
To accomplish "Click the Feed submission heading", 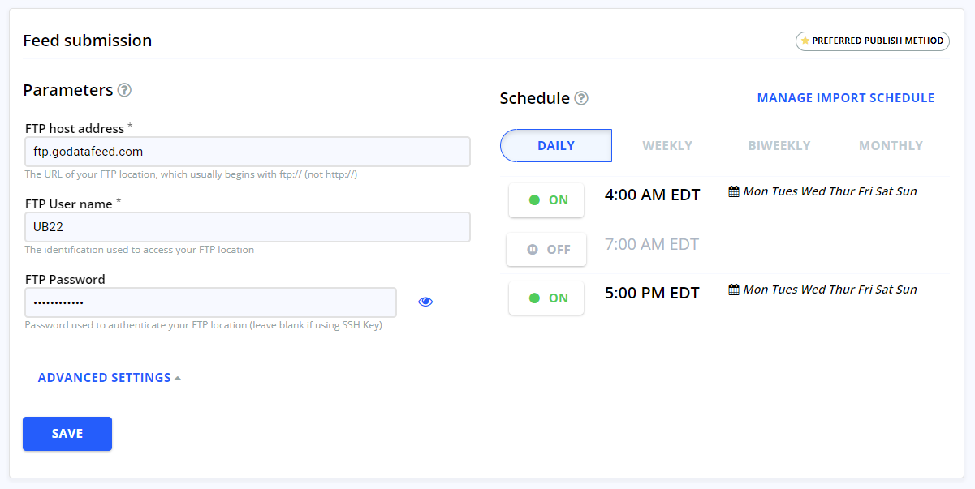I will 88,41.
